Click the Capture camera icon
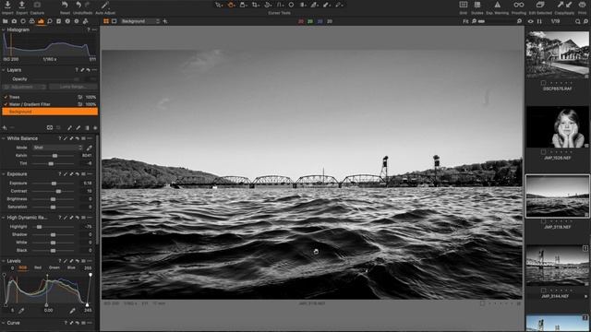Image resolution: width=591 pixels, height=332 pixels. pyautogui.click(x=37, y=5)
